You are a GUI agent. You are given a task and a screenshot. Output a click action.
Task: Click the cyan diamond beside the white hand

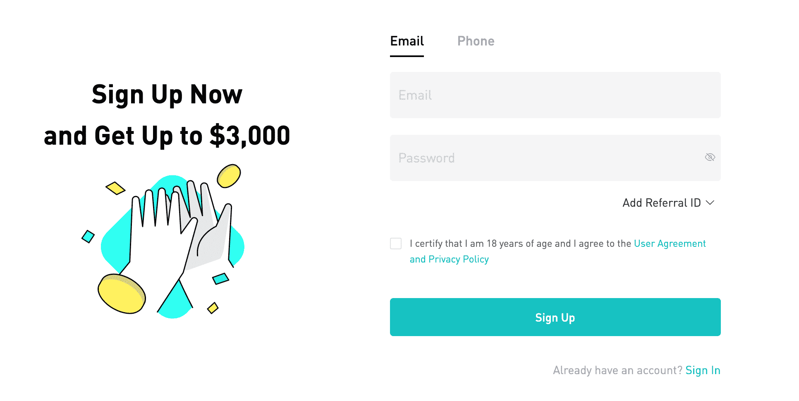click(88, 236)
